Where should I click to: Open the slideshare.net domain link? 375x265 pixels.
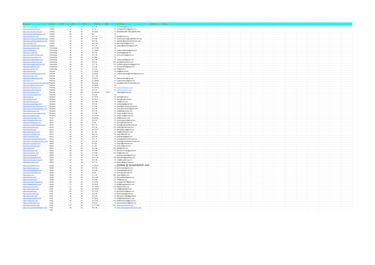[x=32, y=135]
